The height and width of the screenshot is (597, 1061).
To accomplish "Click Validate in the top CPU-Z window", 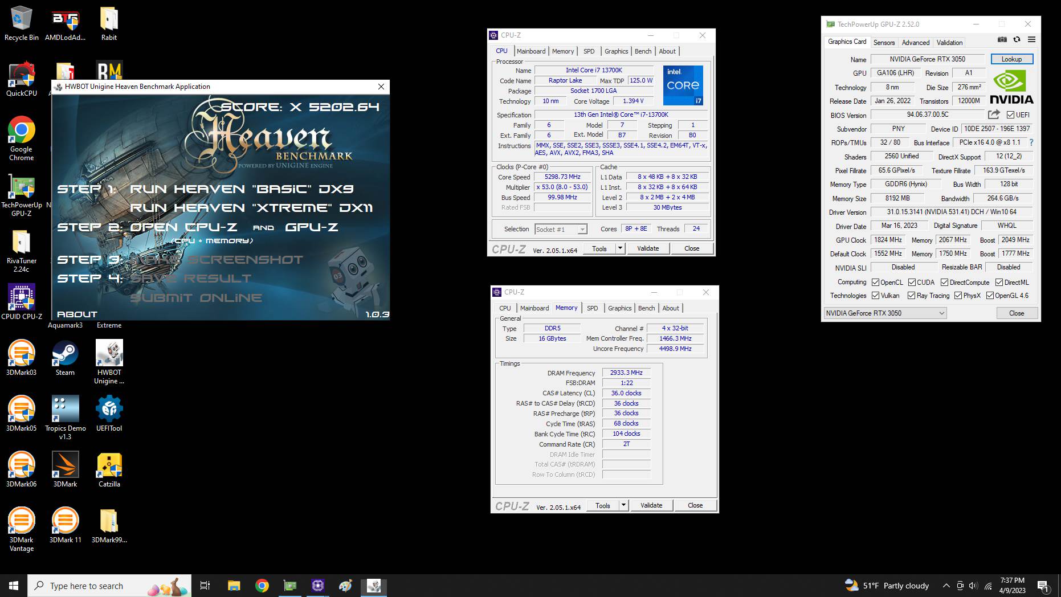I will 647,248.
